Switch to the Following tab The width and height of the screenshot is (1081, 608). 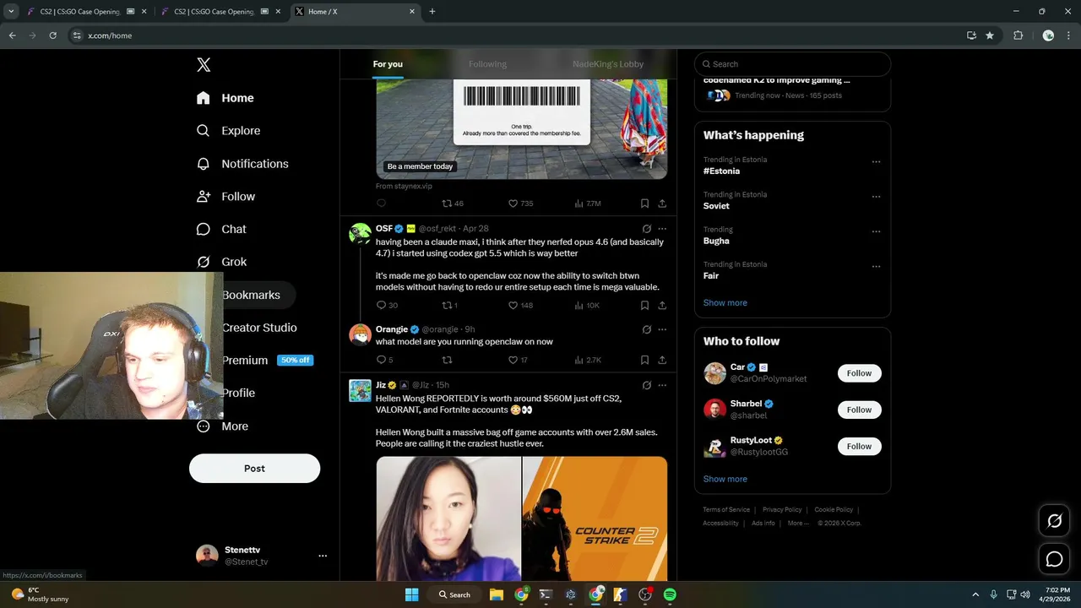[487, 64]
